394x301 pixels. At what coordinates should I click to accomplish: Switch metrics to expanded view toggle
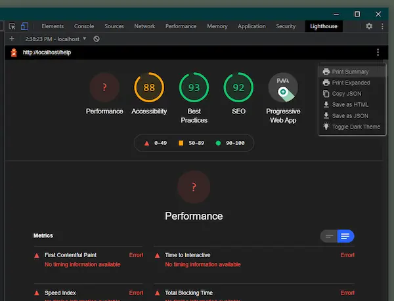coord(345,236)
